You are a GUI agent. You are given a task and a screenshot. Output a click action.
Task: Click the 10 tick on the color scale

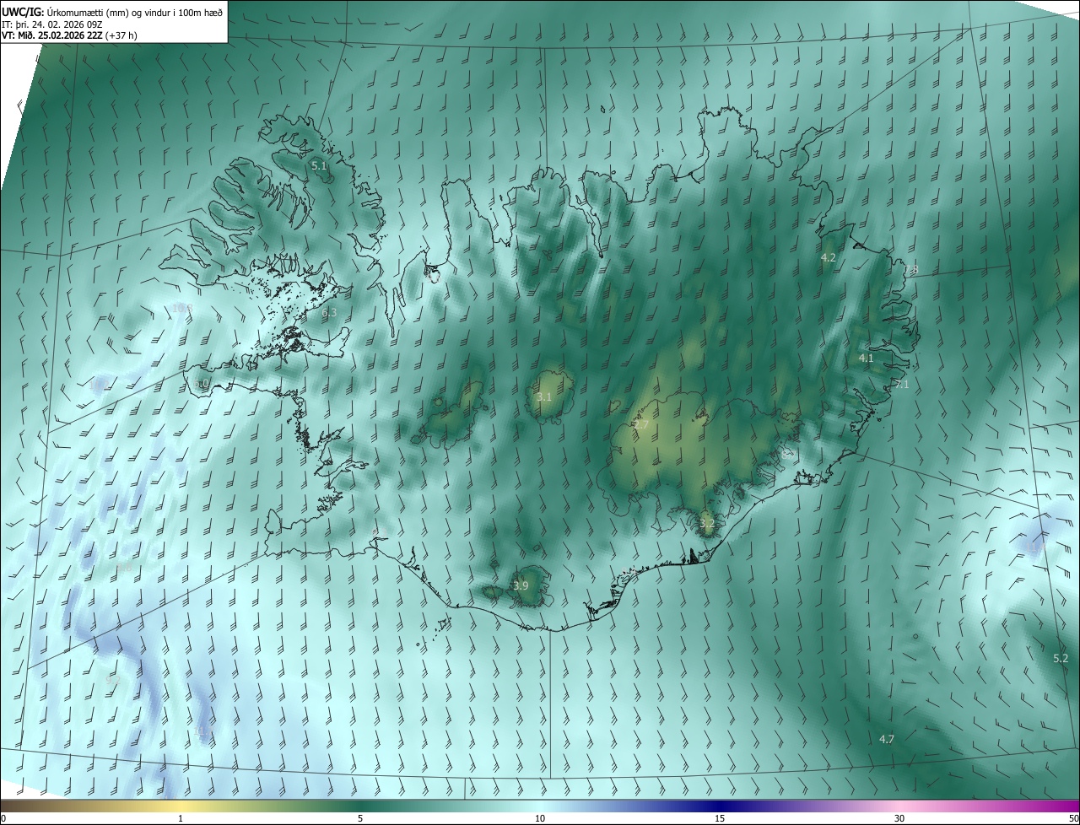tap(540, 818)
